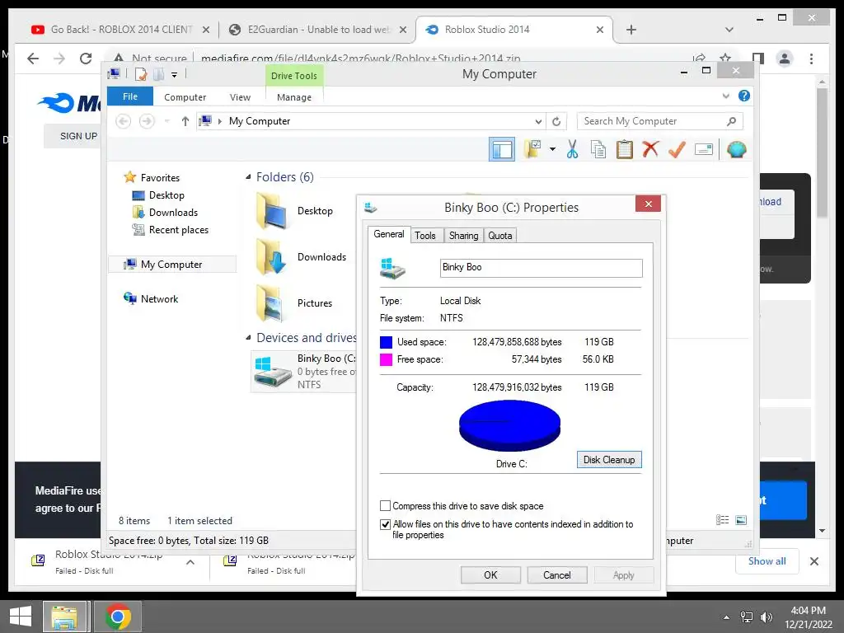Screen dimensions: 844x633
Task: Click the Explorer refresh button
Action: click(x=556, y=122)
